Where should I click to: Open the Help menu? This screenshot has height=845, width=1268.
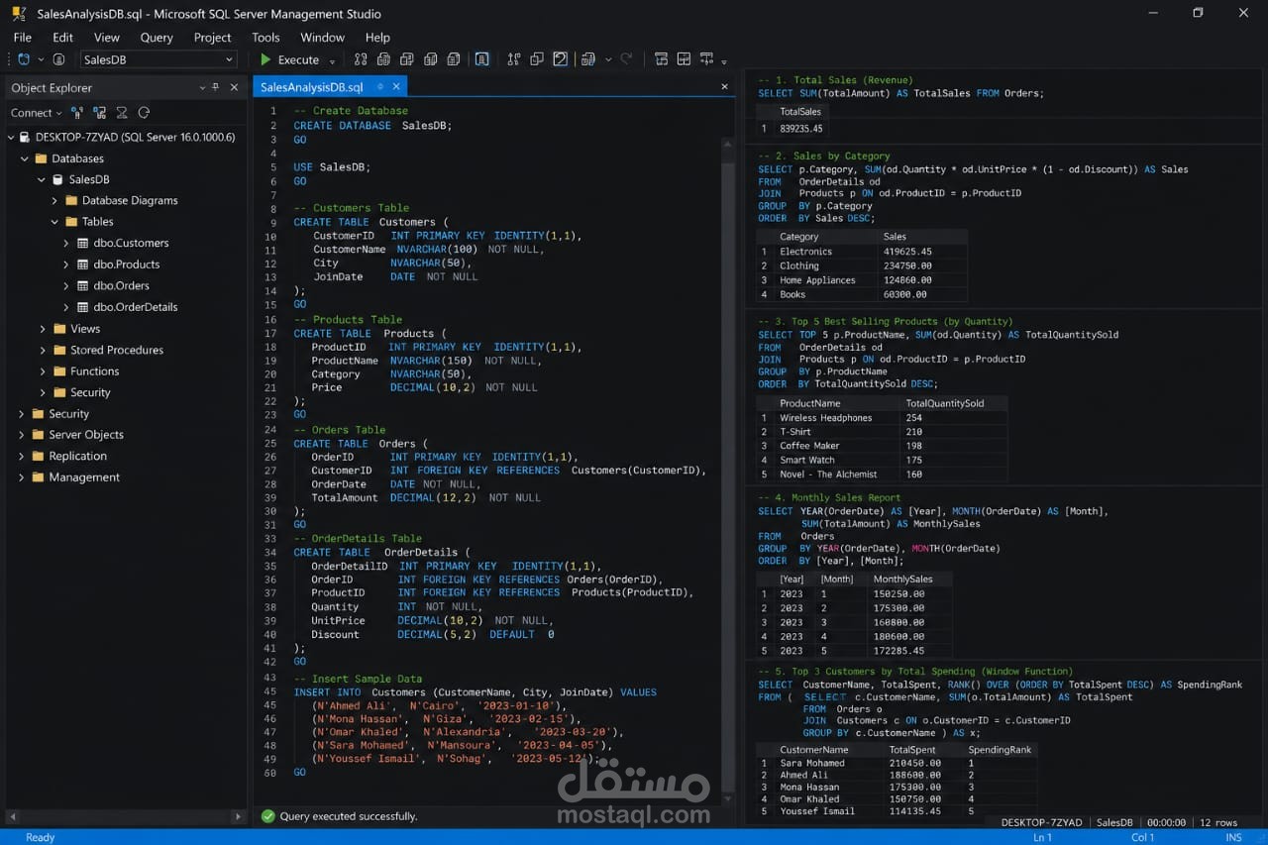click(377, 37)
